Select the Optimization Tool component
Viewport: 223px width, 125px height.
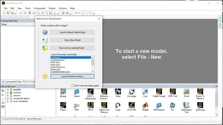point(186,105)
